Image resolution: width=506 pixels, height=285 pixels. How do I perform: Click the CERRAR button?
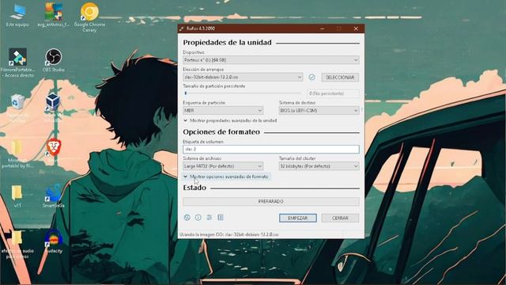pos(340,218)
